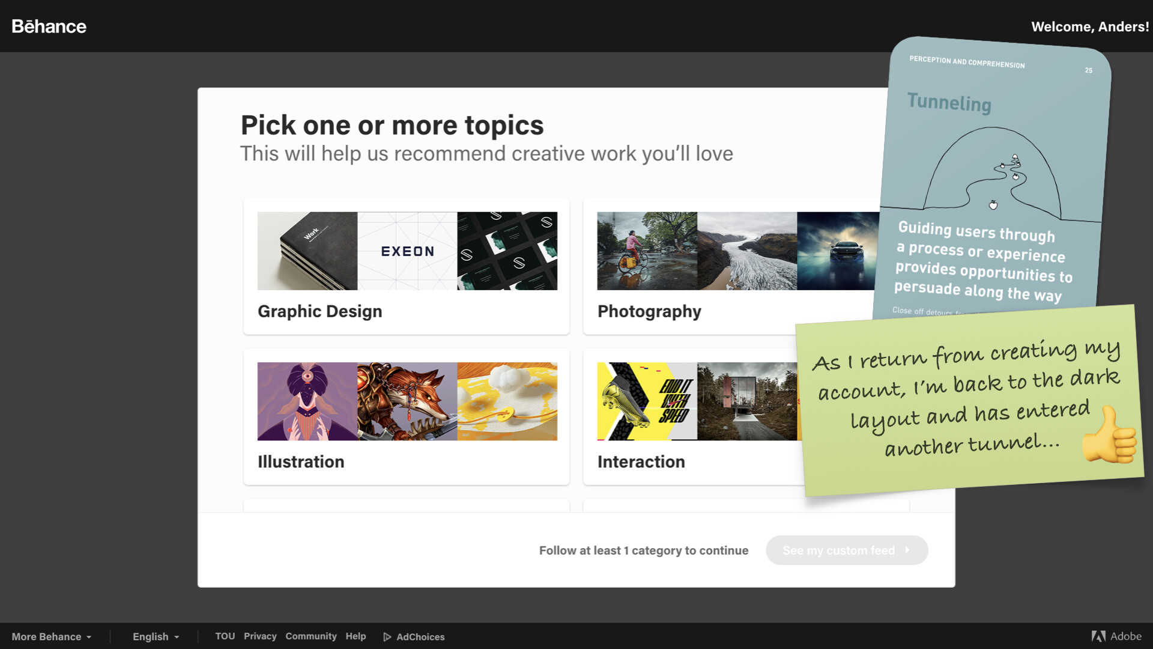
Task: Click arrow icon on See my custom feed
Action: pyautogui.click(x=907, y=550)
